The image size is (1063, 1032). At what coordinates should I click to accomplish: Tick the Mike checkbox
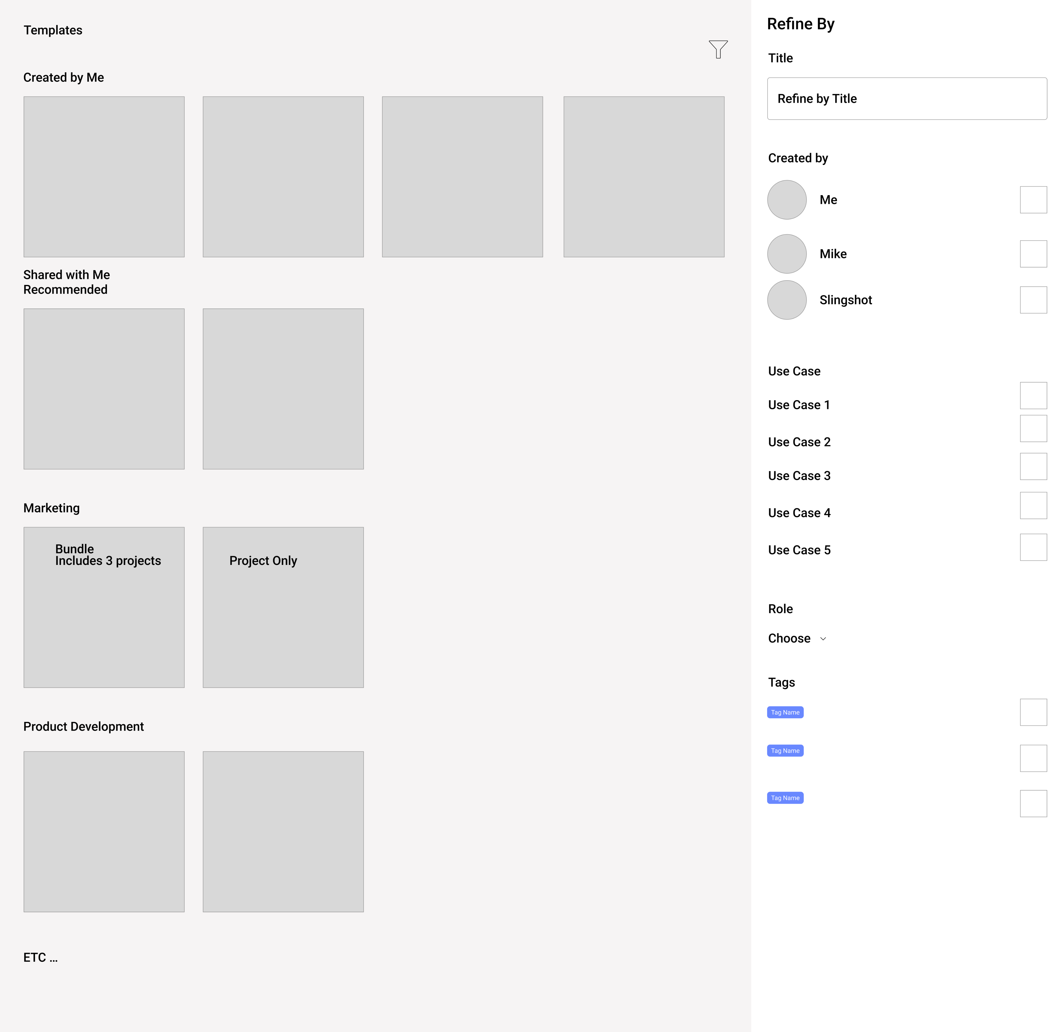click(x=1033, y=254)
